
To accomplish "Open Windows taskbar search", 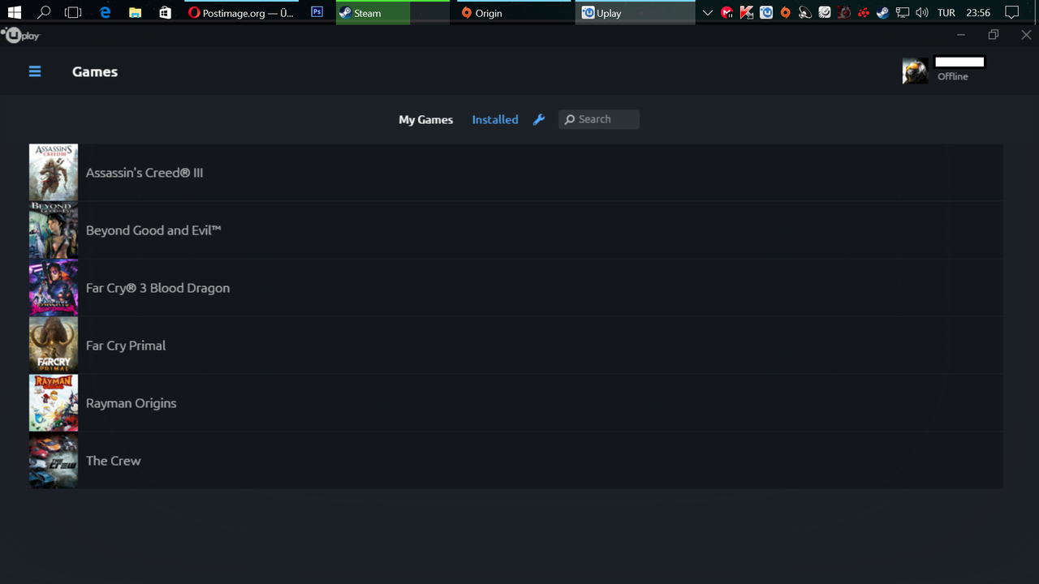I will (x=44, y=13).
